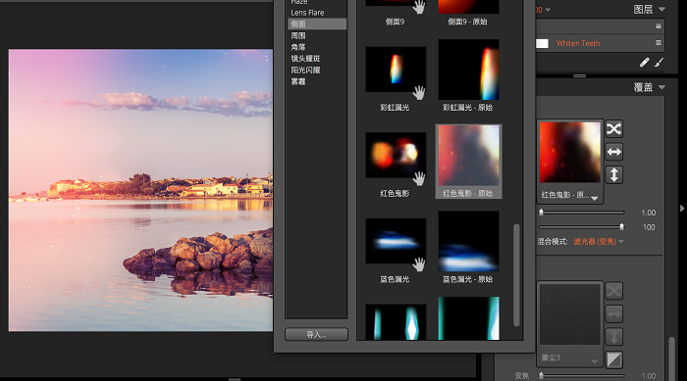The image size is (687, 381).
Task: Click the invert icon beside 蒙尘3 texture
Action: [613, 360]
